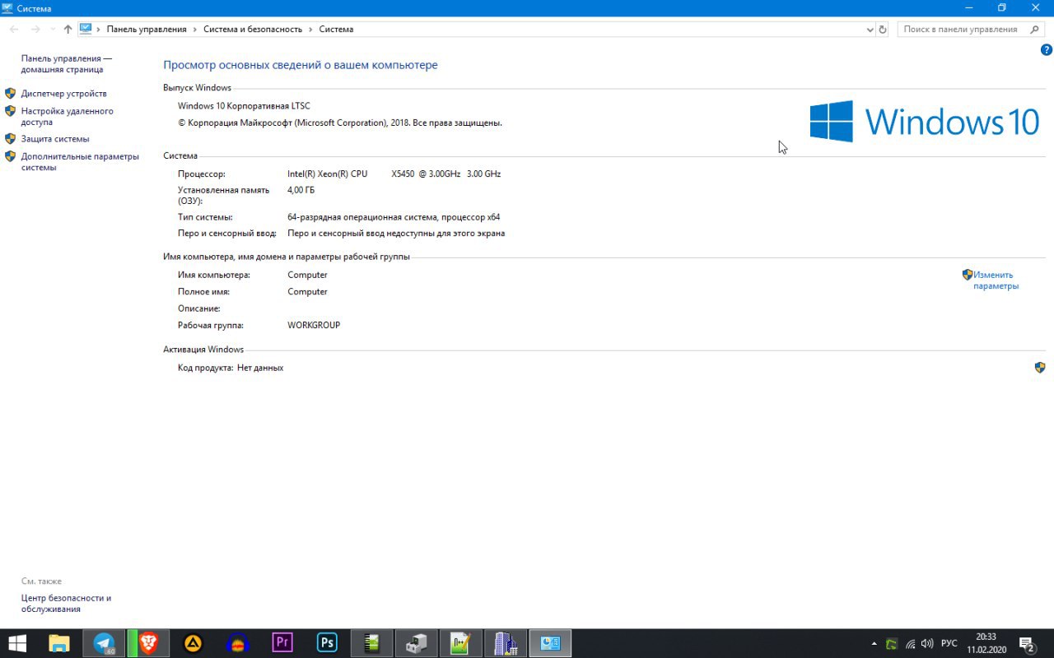Refresh the address bar location
Viewport: 1054px width, 658px height.
[883, 29]
